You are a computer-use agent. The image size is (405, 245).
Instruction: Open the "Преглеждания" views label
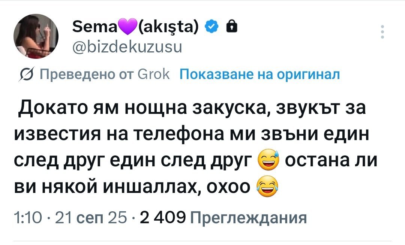249,217
